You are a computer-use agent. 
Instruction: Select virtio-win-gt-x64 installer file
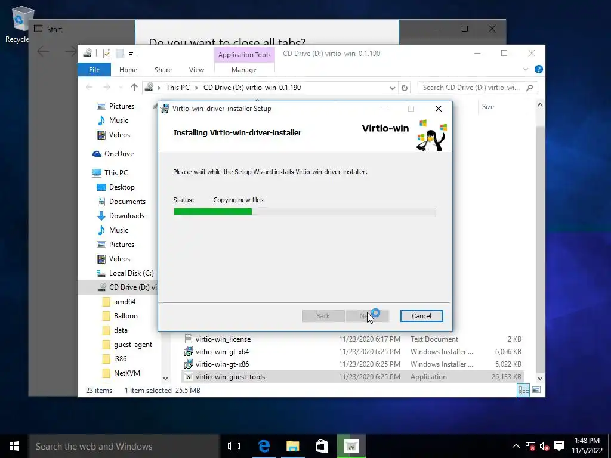pos(222,352)
